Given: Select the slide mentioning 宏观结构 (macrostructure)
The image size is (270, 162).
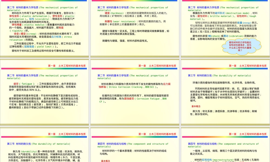Looking at the screenshot, I should pyautogui.click(x=225, y=145).
